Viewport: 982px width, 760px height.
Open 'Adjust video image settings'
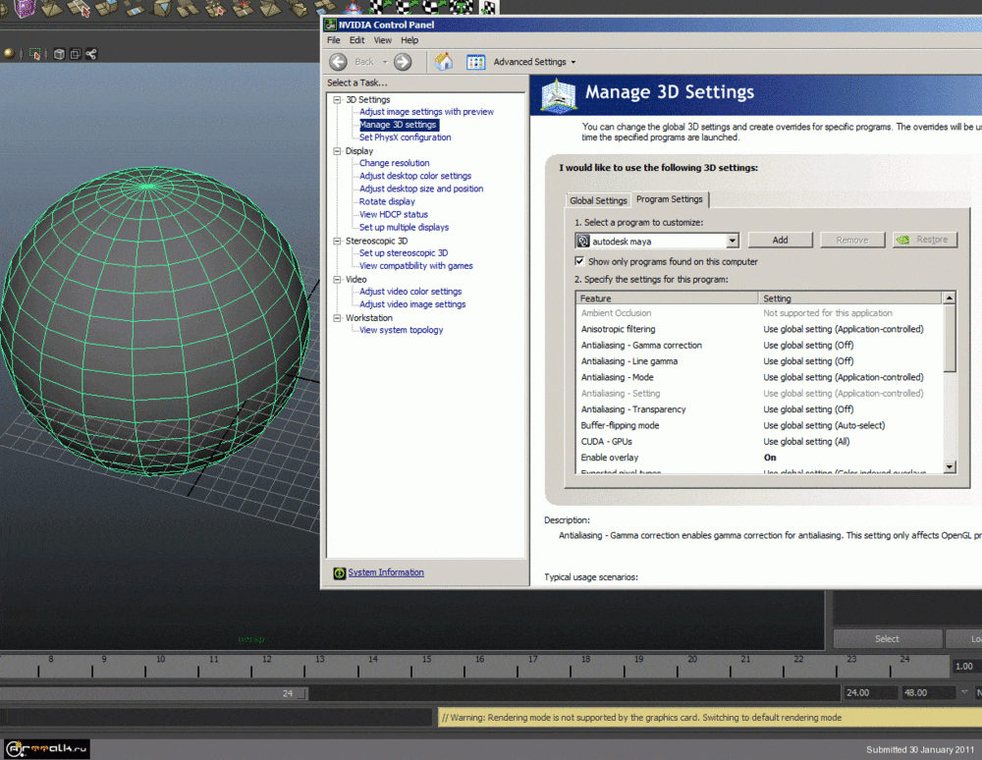coord(412,304)
